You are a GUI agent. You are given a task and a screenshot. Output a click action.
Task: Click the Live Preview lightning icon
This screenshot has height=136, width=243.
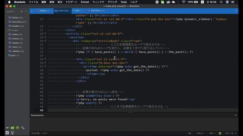coord(7,128)
